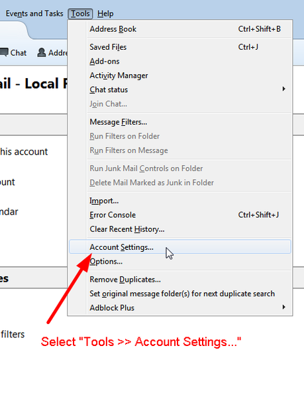Click Set original message folder(s) entry
The width and height of the screenshot is (304, 397).
pos(180,294)
